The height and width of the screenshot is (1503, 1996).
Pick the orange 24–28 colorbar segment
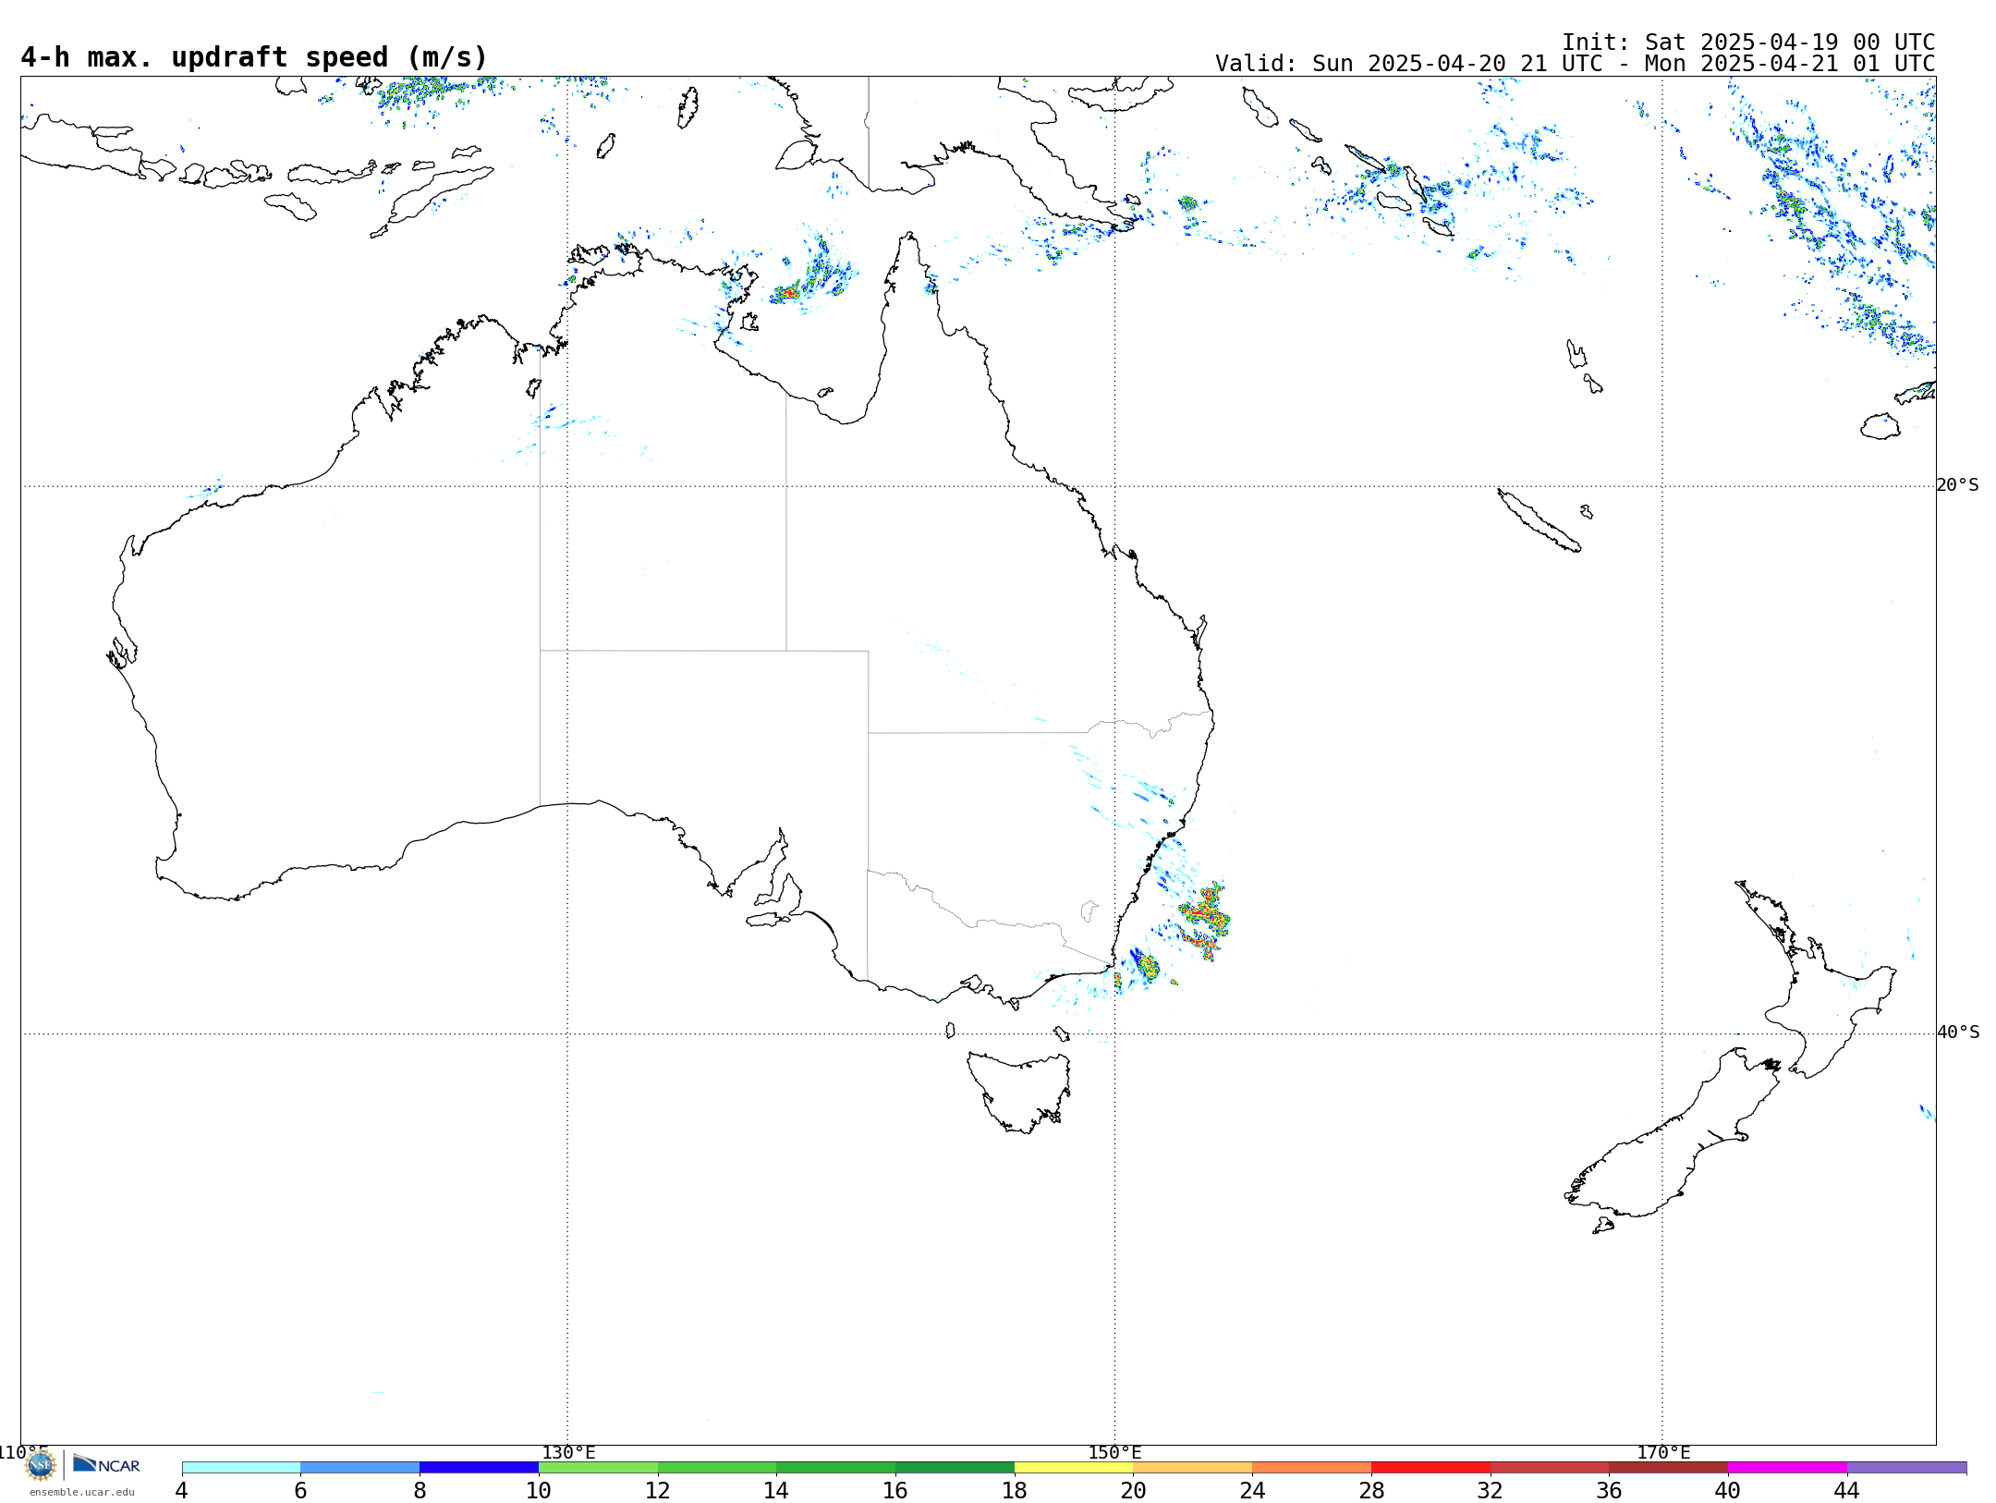click(1312, 1468)
